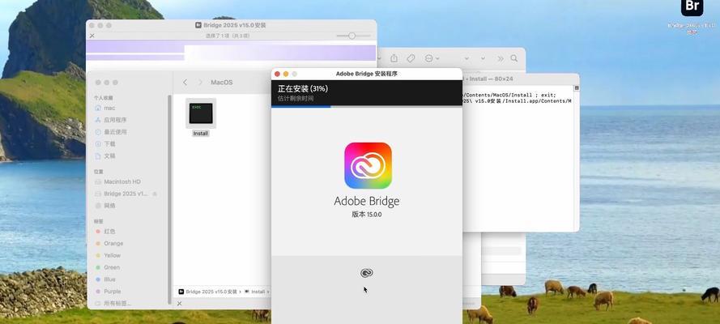Open 应用程序 in the Finder sidebar
Image resolution: width=720 pixels, height=324 pixels.
tap(111, 120)
